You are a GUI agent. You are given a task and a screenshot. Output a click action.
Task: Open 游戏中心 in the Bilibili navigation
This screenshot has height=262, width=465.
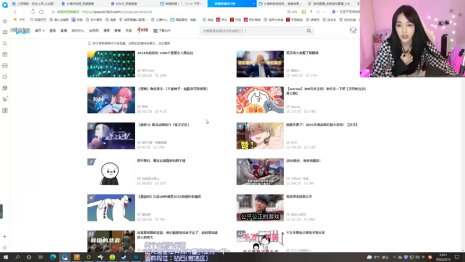(x=78, y=31)
